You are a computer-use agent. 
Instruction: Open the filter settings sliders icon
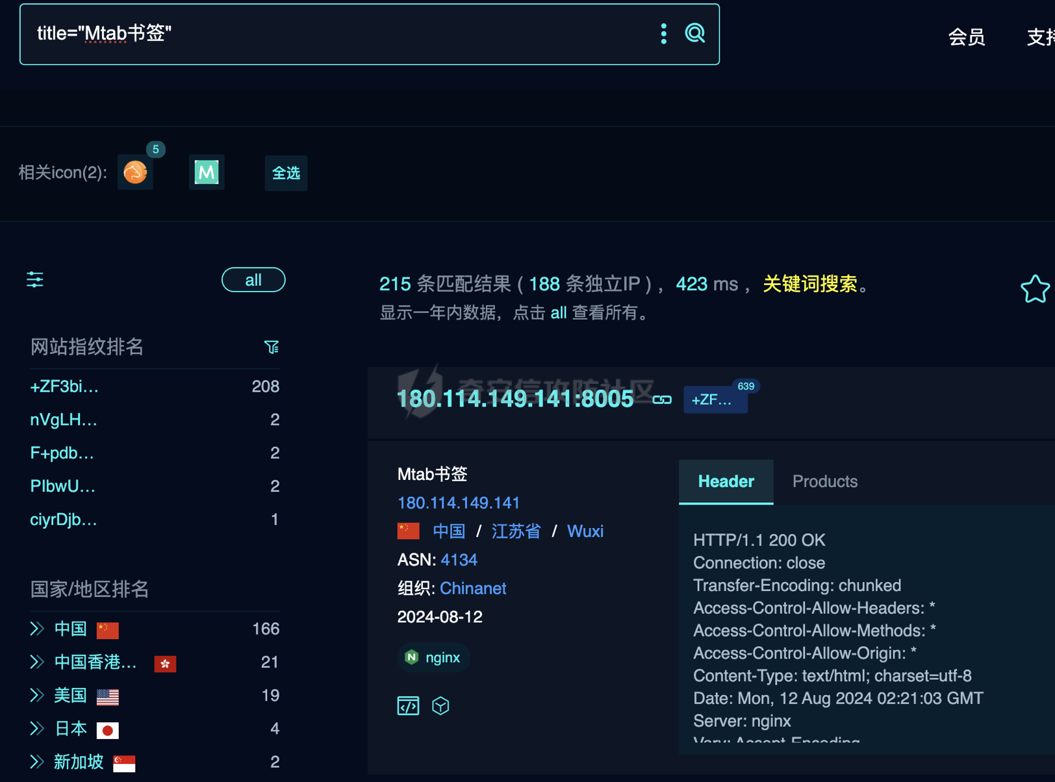(35, 280)
